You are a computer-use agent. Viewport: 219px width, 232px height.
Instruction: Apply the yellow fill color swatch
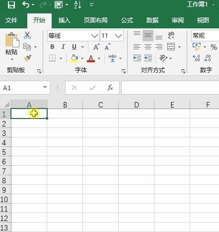74,58
